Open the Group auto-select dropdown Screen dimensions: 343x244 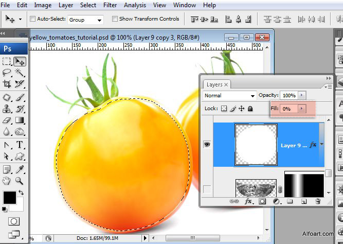85,20
